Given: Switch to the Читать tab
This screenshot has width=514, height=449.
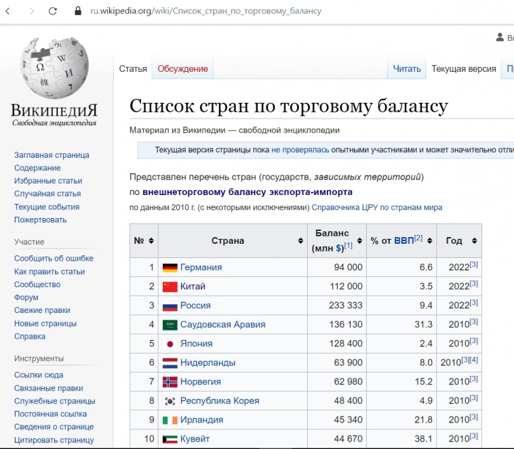Looking at the screenshot, I should pos(407,69).
